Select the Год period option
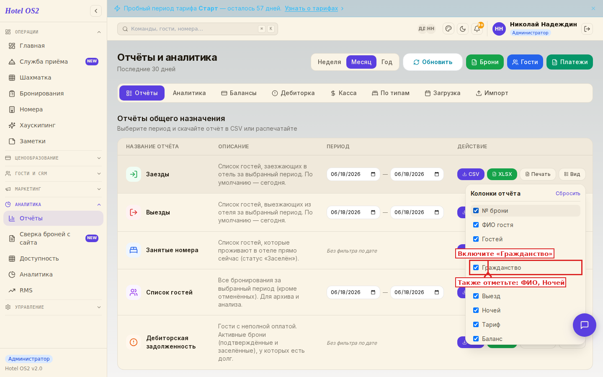The height and width of the screenshot is (377, 603). click(x=387, y=62)
